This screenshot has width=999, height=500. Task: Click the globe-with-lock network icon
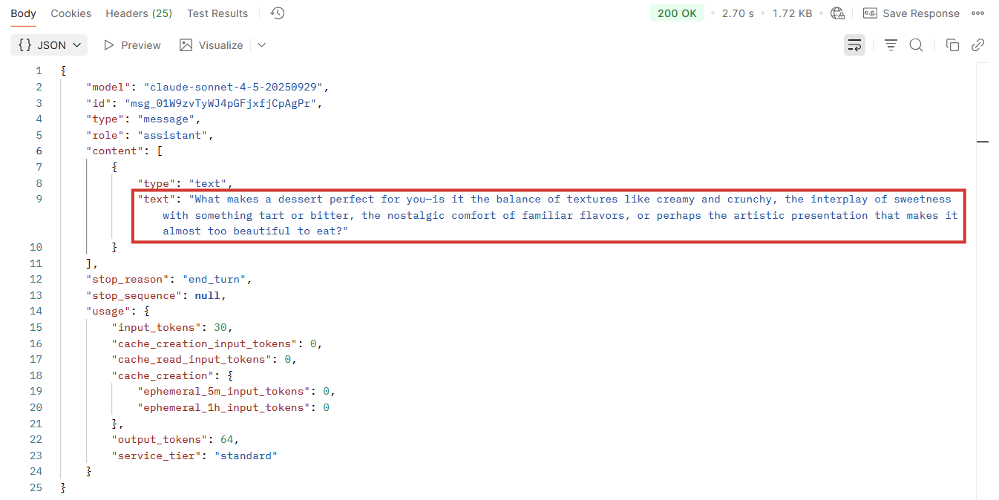click(838, 13)
